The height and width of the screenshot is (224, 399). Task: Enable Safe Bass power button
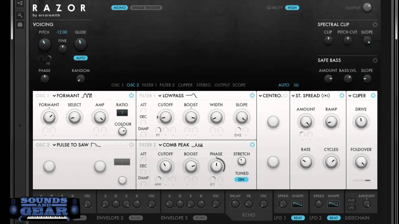[375, 60]
